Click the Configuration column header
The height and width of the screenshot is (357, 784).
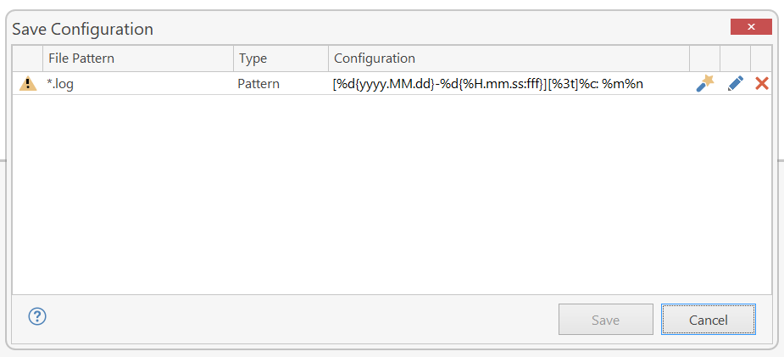tap(509, 59)
